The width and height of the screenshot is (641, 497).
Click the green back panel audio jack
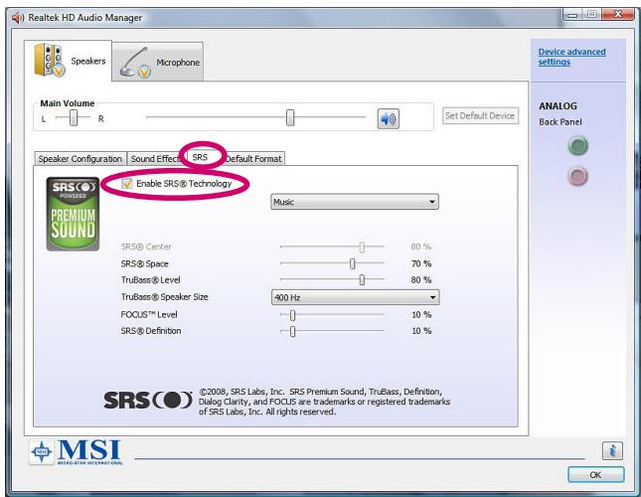tap(578, 146)
